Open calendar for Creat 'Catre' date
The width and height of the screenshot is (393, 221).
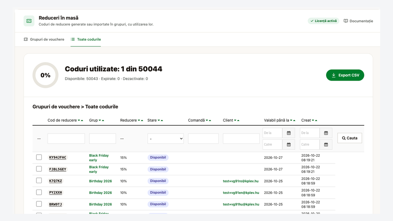pos(326,145)
